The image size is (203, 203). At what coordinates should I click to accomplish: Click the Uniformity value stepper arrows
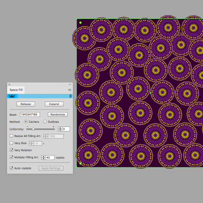pyautogui.click(x=60, y=129)
